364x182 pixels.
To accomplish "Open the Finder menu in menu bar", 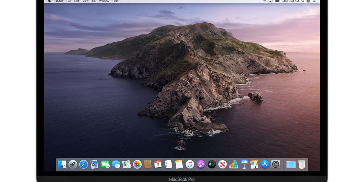I will click(59, 1).
